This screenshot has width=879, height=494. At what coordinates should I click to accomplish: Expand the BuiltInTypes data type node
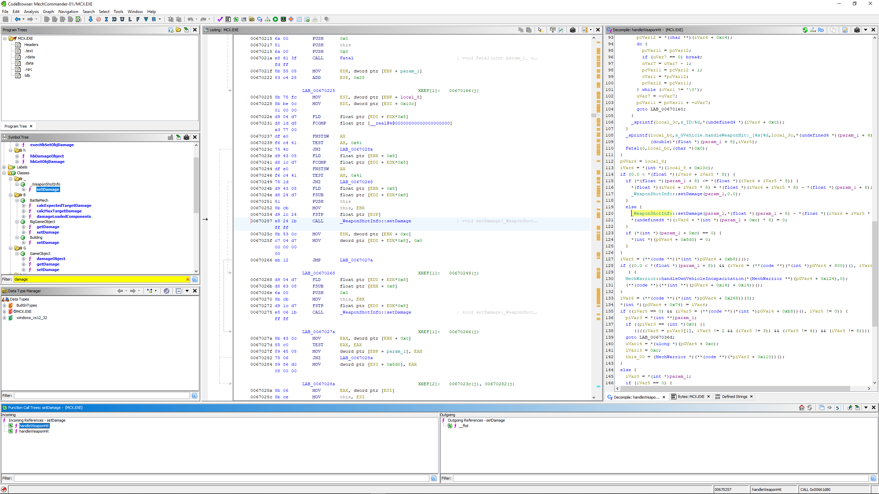click(x=4, y=305)
